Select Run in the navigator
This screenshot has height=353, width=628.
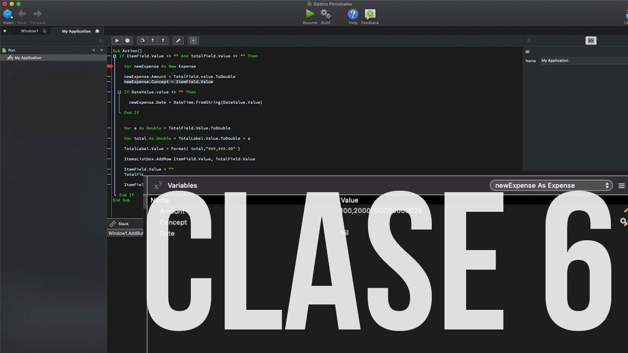click(12, 50)
